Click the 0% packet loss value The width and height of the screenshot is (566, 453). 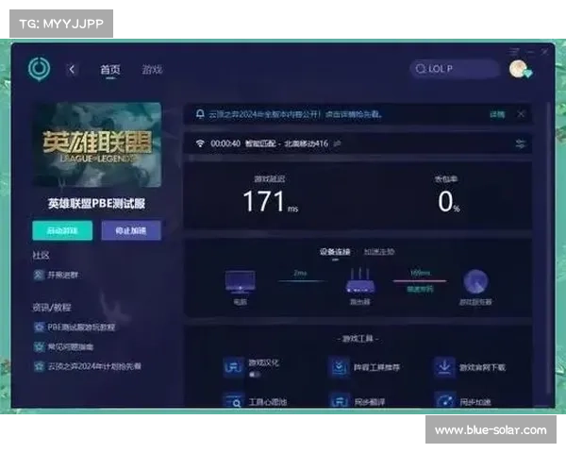(x=449, y=201)
